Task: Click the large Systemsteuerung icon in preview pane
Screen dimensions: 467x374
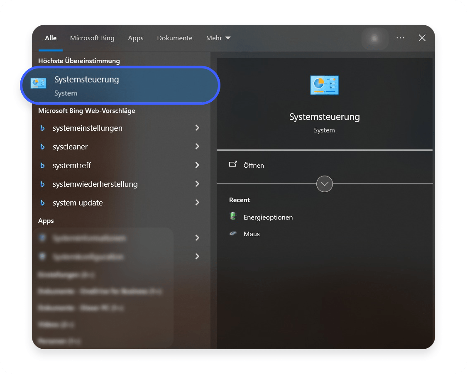Action: [324, 85]
